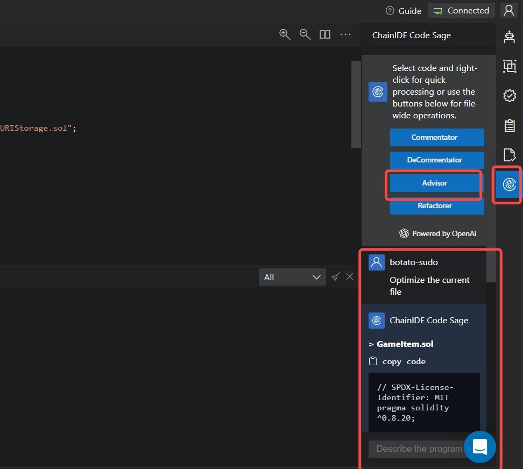523x469 pixels.
Task: Open the editor more options ellipsis
Action: pyautogui.click(x=345, y=34)
